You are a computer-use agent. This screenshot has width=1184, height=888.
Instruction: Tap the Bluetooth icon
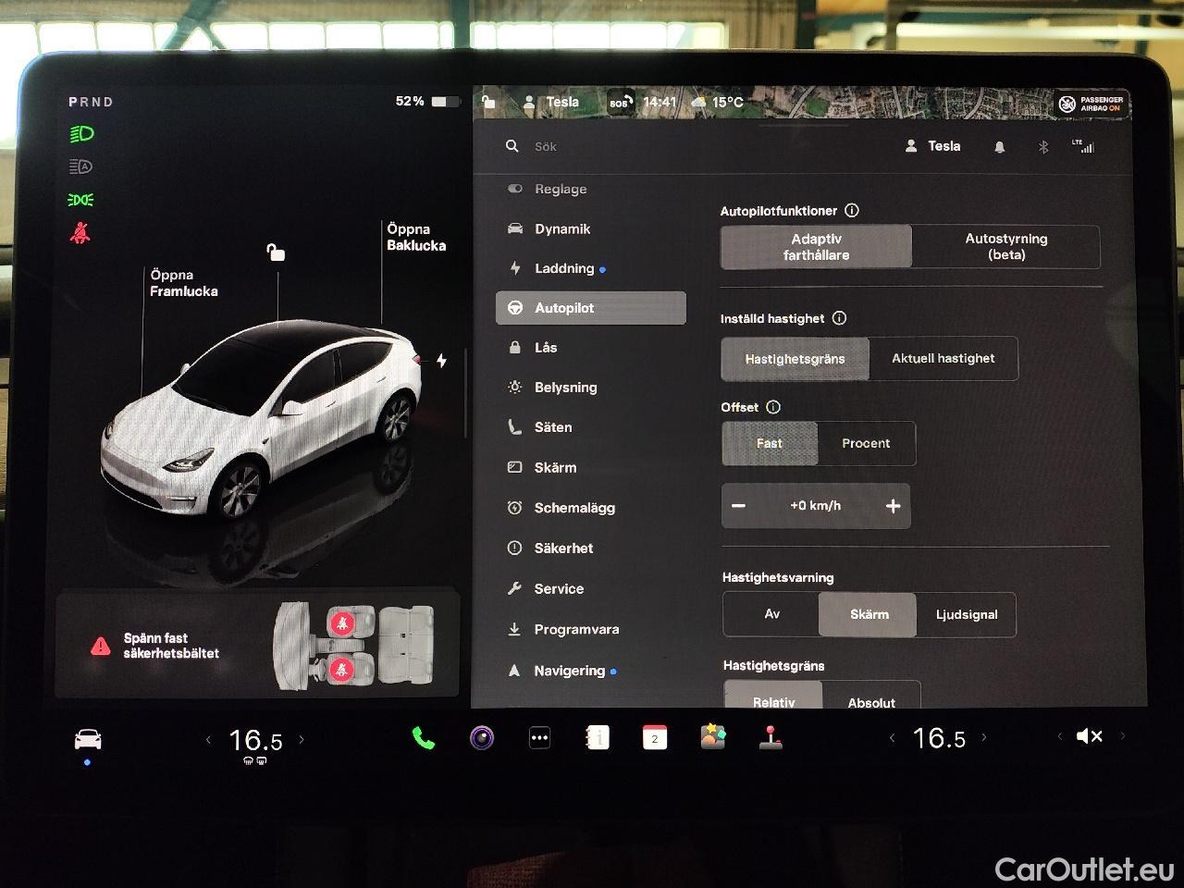click(x=1043, y=147)
